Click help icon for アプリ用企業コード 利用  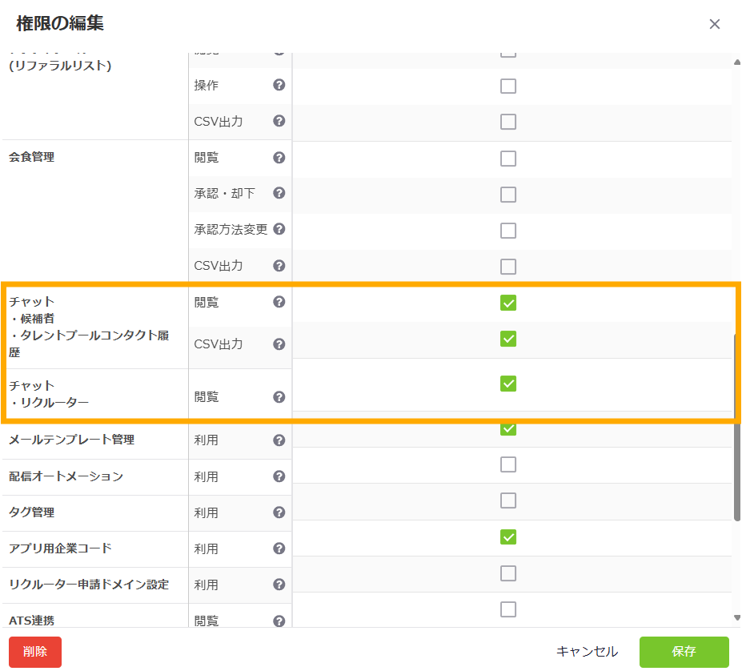tap(279, 548)
